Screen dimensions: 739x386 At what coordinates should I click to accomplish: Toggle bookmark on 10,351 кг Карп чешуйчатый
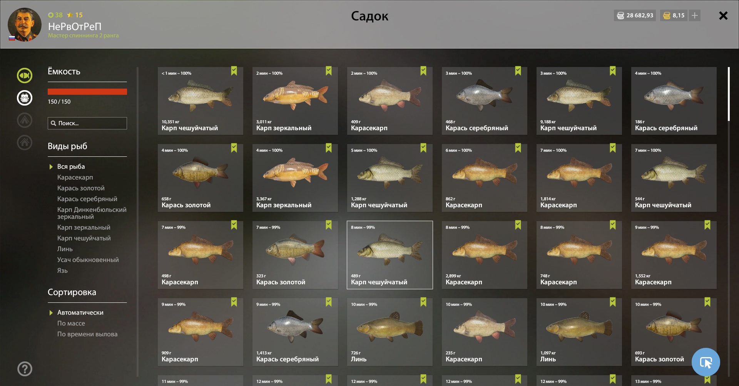[x=234, y=71]
